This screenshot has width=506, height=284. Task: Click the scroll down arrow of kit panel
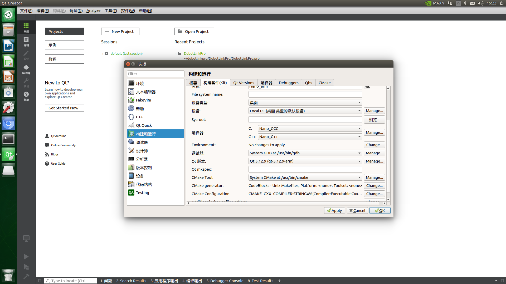tap(388, 200)
